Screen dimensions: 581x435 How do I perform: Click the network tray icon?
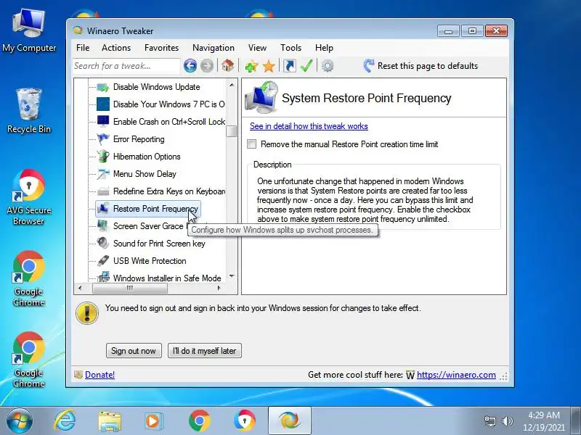click(x=490, y=421)
